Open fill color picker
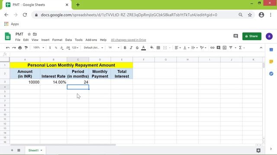Viewport: 277px width, 155px height. [x=152, y=48]
